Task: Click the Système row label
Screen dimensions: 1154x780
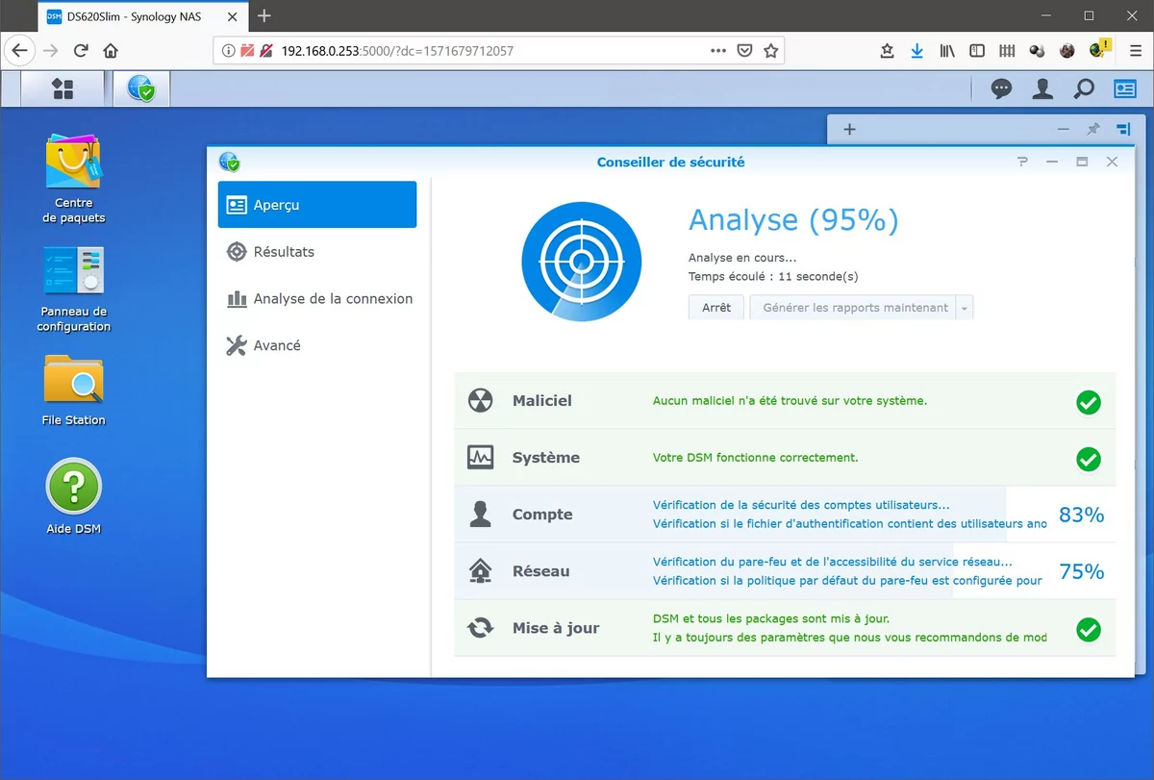Action: pyautogui.click(x=546, y=458)
